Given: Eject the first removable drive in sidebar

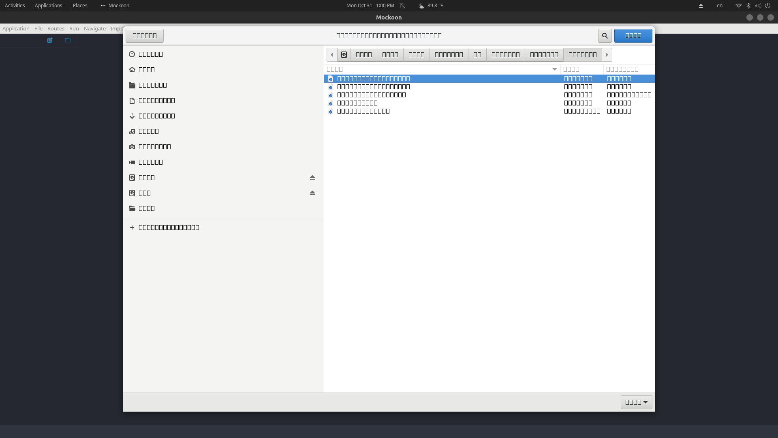Looking at the screenshot, I should click(x=312, y=177).
